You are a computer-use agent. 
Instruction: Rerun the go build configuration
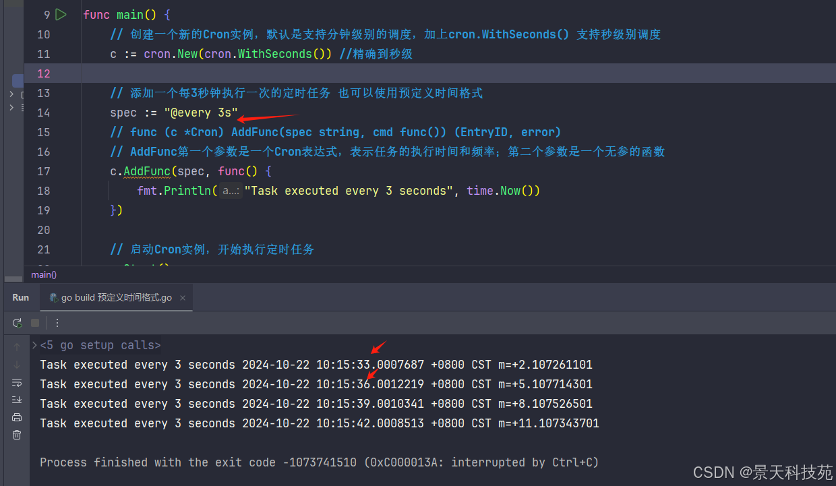17,323
